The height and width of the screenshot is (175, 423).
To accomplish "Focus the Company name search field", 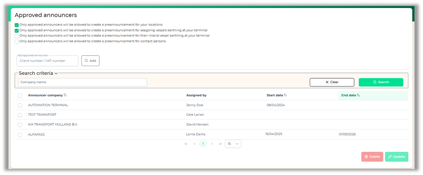I will [83, 82].
